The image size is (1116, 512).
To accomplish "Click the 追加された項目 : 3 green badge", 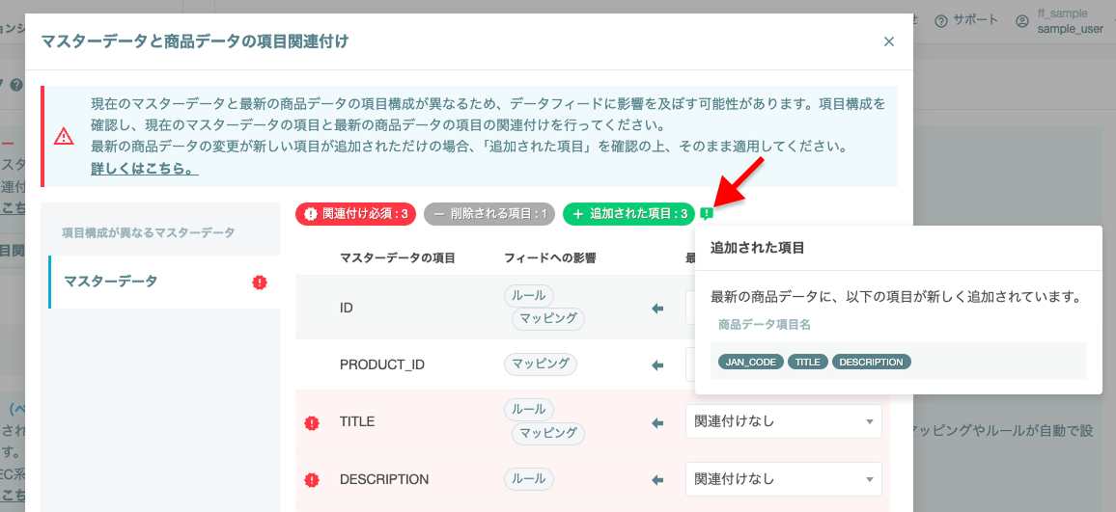I will (x=628, y=213).
